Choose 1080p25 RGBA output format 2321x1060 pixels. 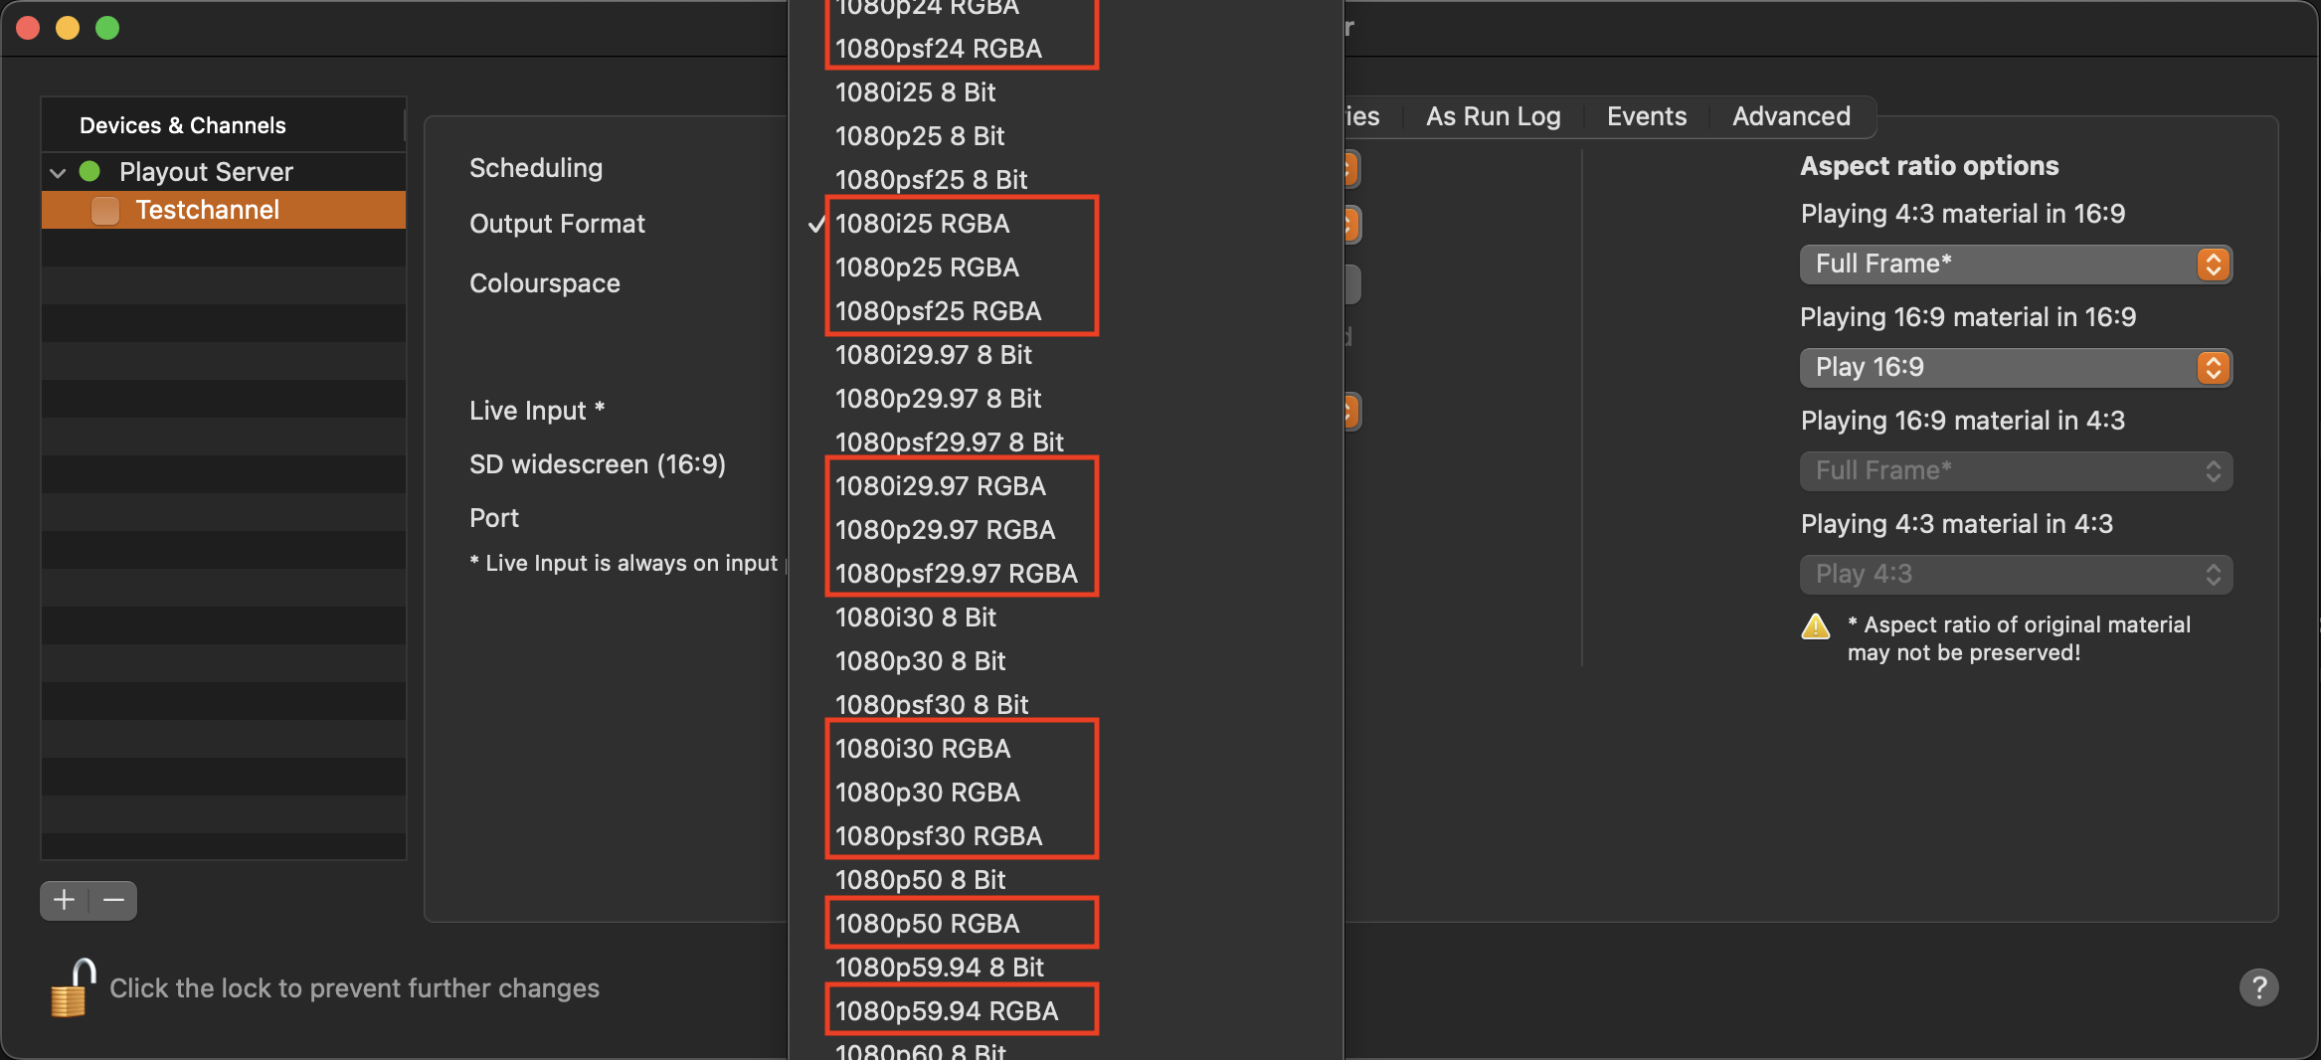pos(1065,266)
